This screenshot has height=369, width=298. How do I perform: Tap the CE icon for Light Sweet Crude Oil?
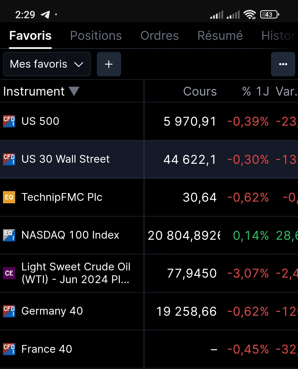(9, 273)
